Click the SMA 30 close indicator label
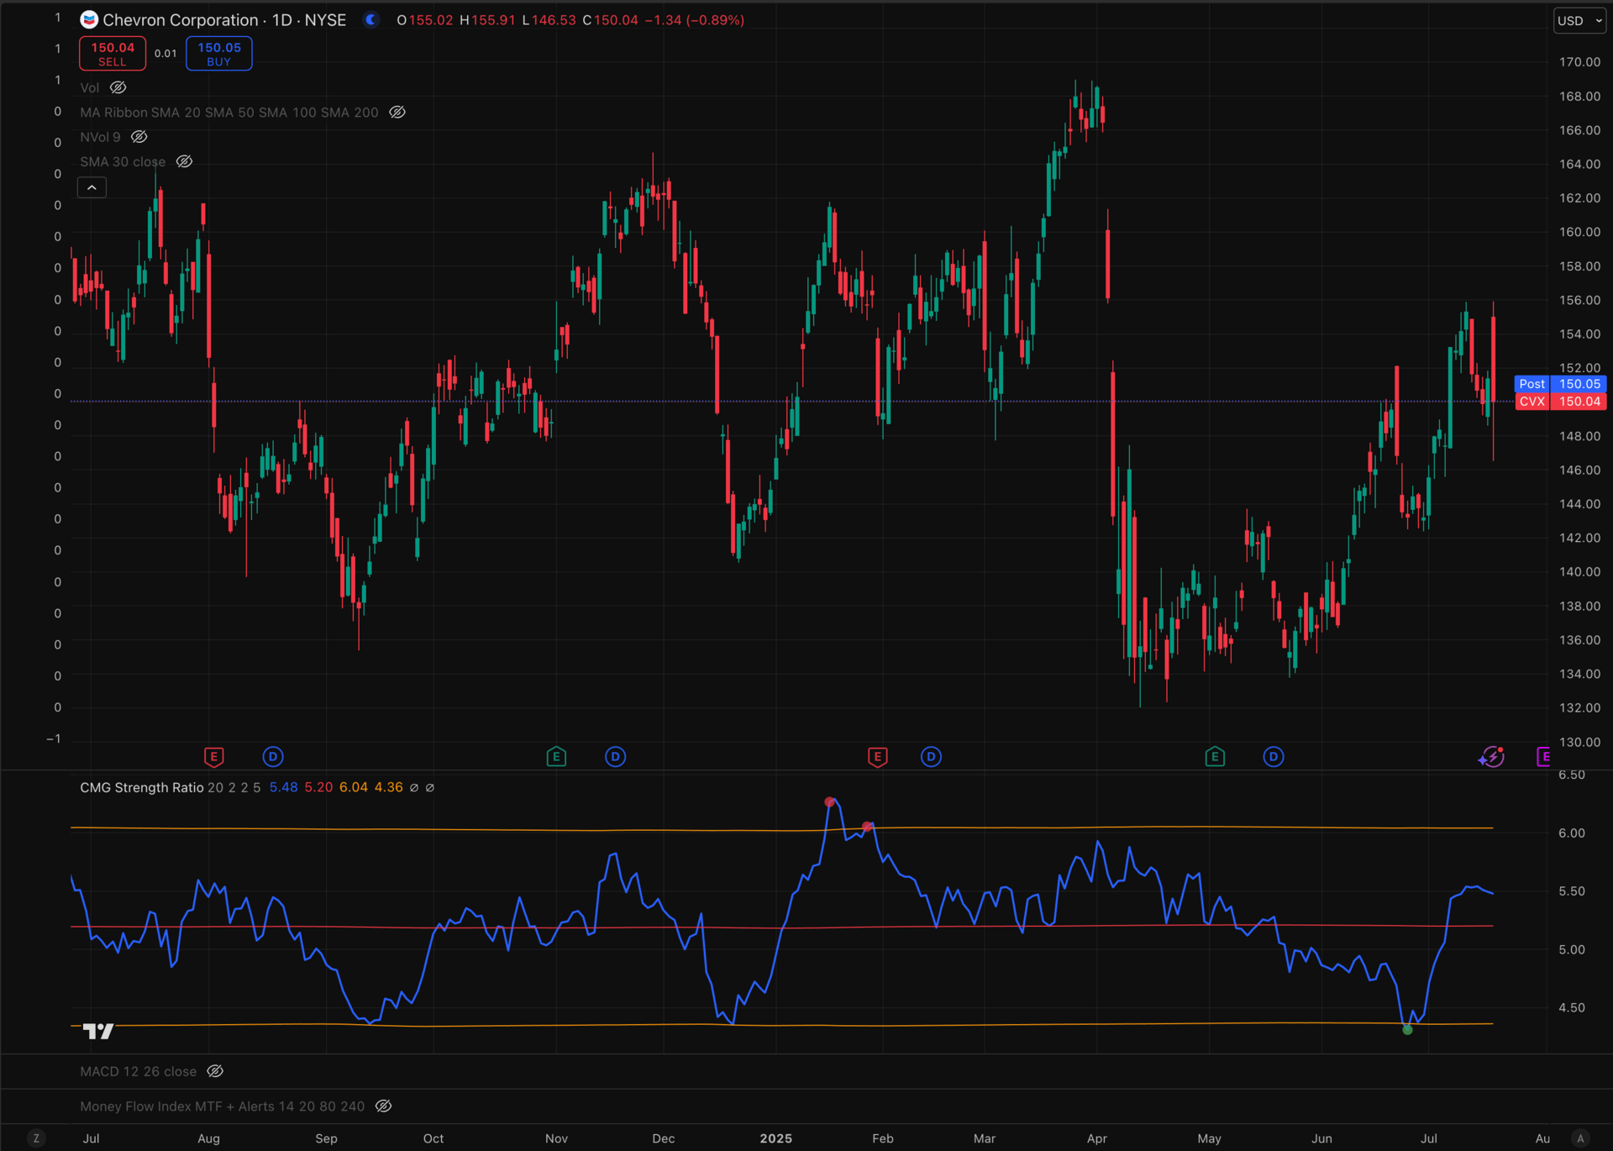This screenshot has height=1151, width=1613. tap(123, 161)
